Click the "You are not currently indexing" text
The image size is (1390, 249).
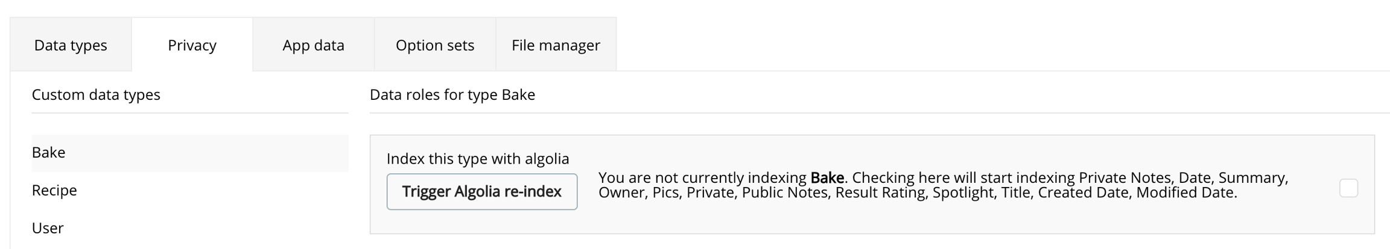702,178
